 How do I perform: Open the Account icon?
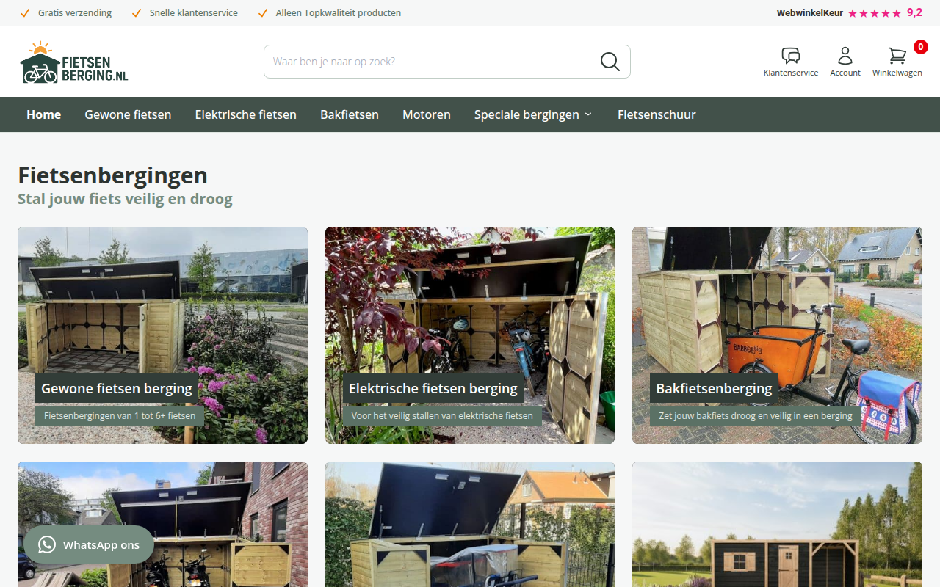click(845, 56)
